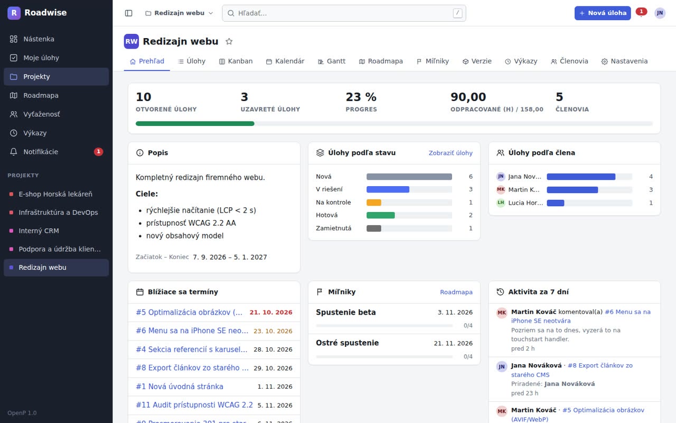The height and width of the screenshot is (423, 676).
Task: Open Vyťaženosť in the sidebar
Action: pyautogui.click(x=56, y=114)
